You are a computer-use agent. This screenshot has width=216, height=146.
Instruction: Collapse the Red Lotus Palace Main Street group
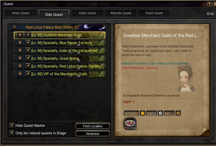[x=14, y=27]
